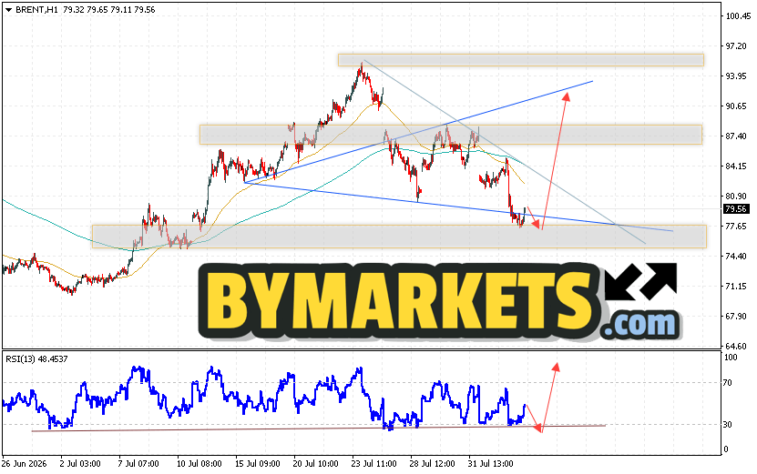The width and height of the screenshot is (757, 474).
Task: Select RSI scale value 30
Action: click(x=729, y=425)
